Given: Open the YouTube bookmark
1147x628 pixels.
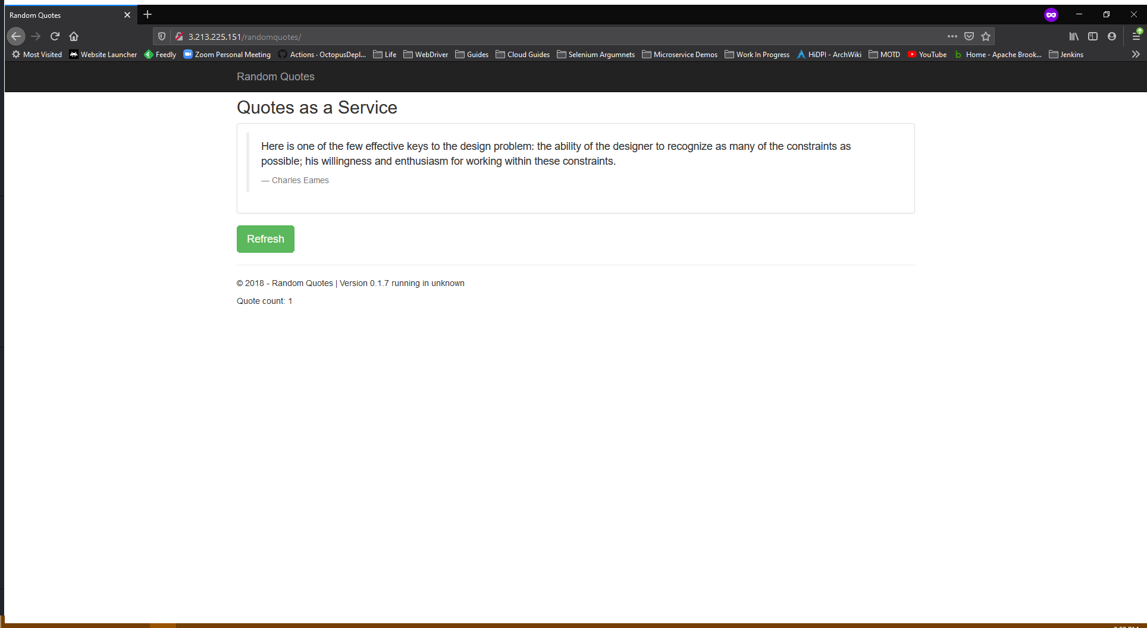Looking at the screenshot, I should tap(927, 54).
